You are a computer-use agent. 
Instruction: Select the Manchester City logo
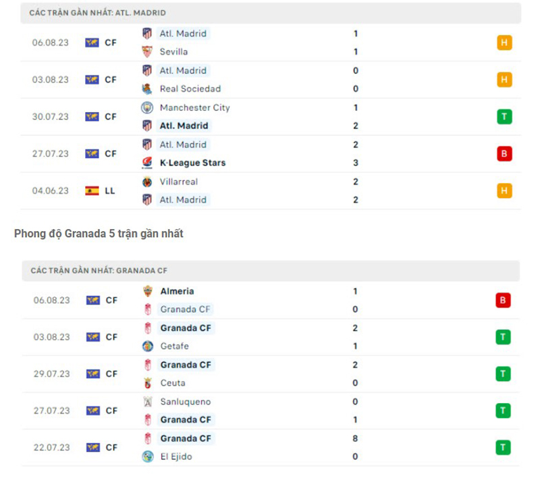[x=148, y=107]
